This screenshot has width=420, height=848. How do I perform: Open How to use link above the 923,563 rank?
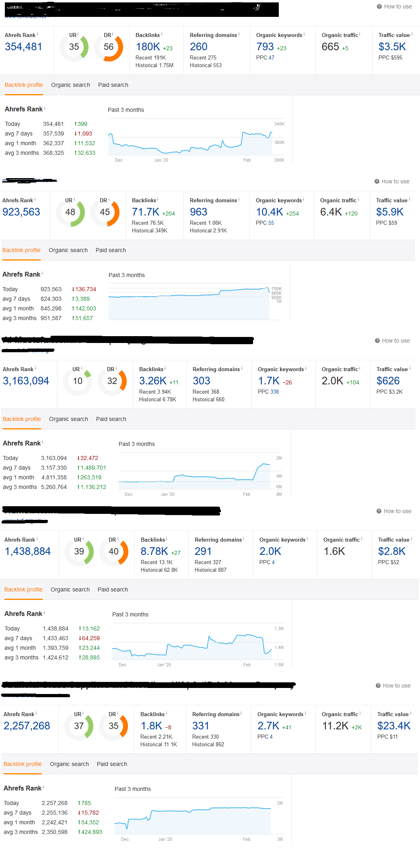pos(392,181)
